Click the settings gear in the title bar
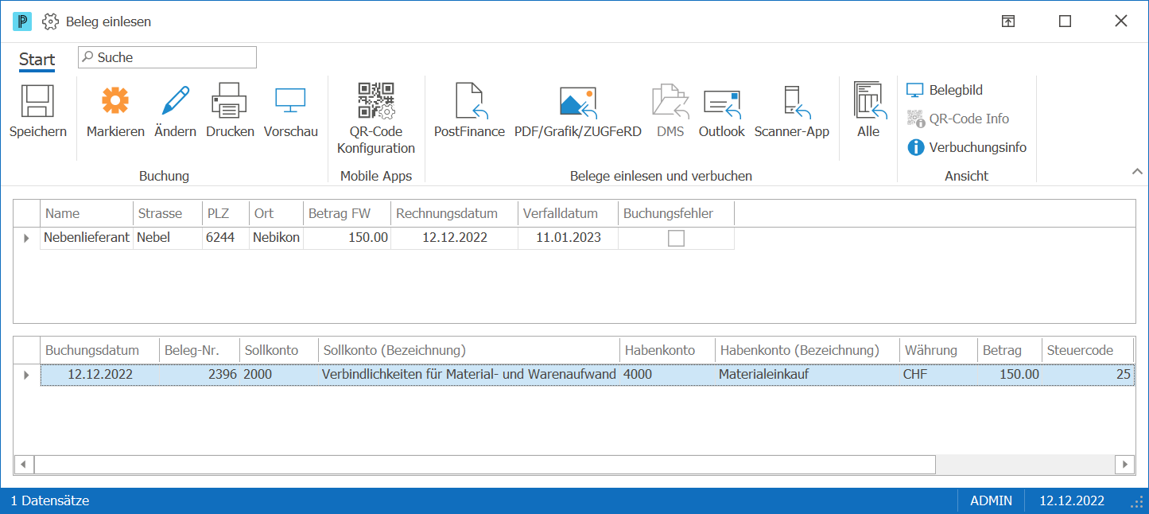The image size is (1149, 514). click(50, 21)
